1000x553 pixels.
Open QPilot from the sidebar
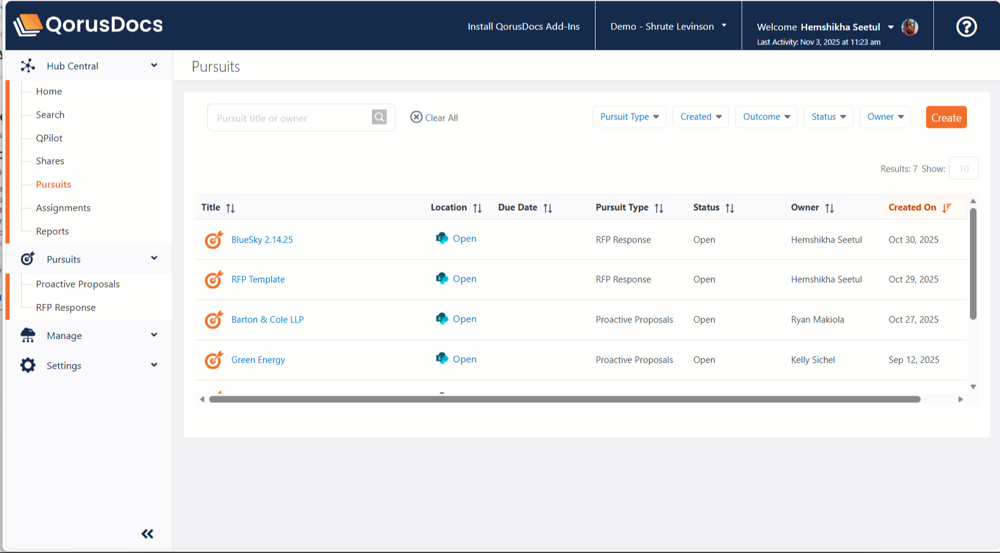pyautogui.click(x=49, y=138)
